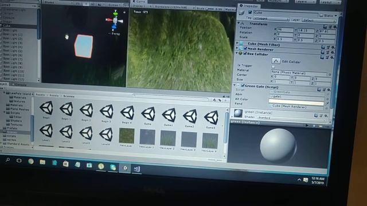This screenshot has width=367, height=206.
Task: Open the Shaded draw mode dropdown
Action: tap(58, 2)
